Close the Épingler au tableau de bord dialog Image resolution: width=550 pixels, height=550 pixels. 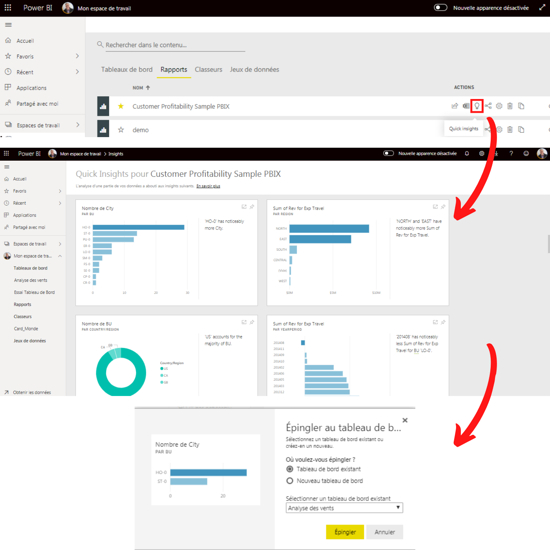(x=405, y=420)
